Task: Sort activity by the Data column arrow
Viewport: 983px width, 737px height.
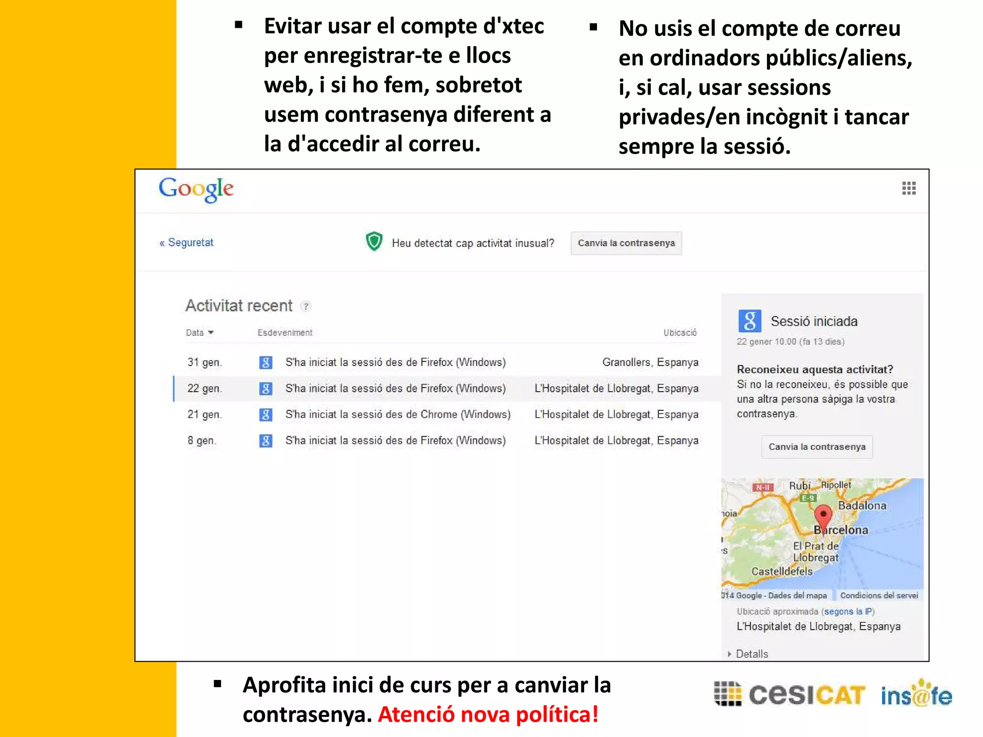Action: [211, 333]
